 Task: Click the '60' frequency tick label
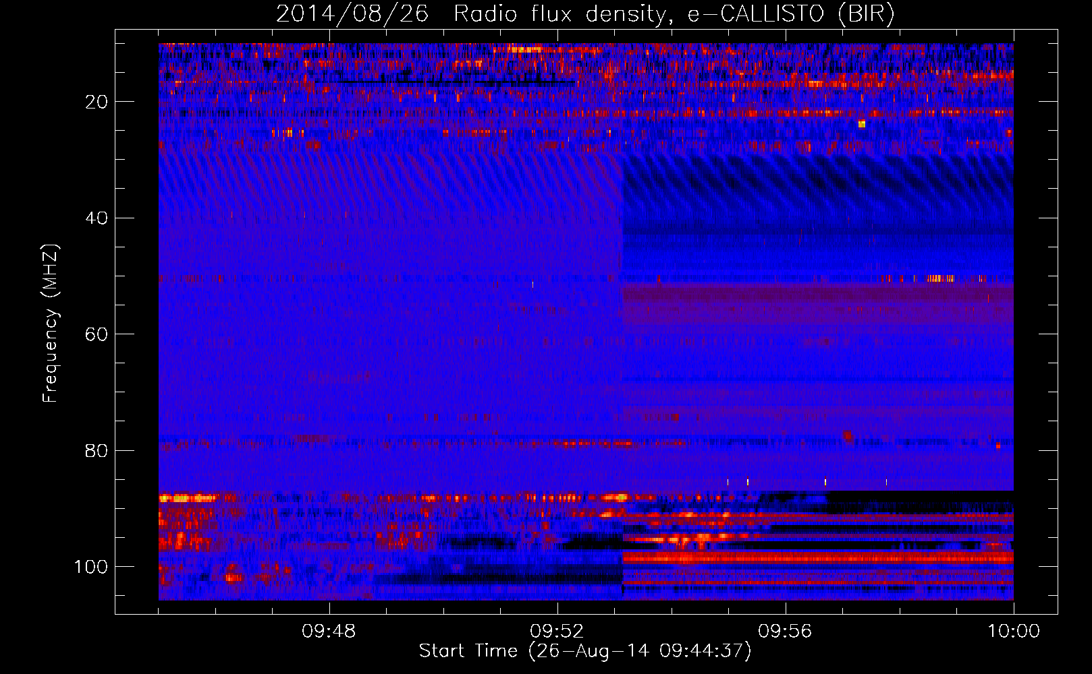(x=97, y=334)
